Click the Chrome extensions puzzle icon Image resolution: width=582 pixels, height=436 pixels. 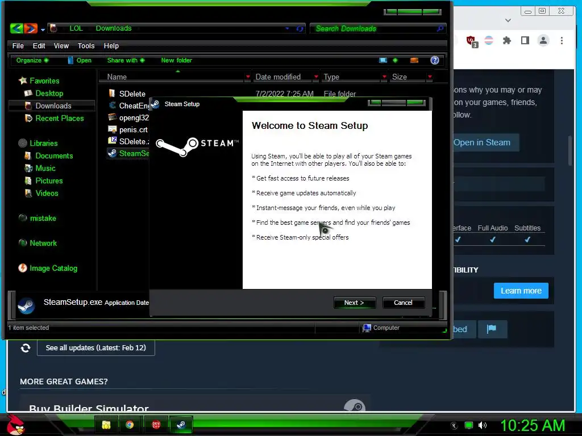pos(506,40)
